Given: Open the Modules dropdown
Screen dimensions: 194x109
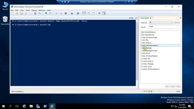Looking at the screenshot, I should point(161,23).
